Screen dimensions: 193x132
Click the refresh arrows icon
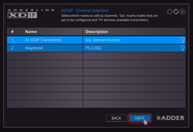176,12
